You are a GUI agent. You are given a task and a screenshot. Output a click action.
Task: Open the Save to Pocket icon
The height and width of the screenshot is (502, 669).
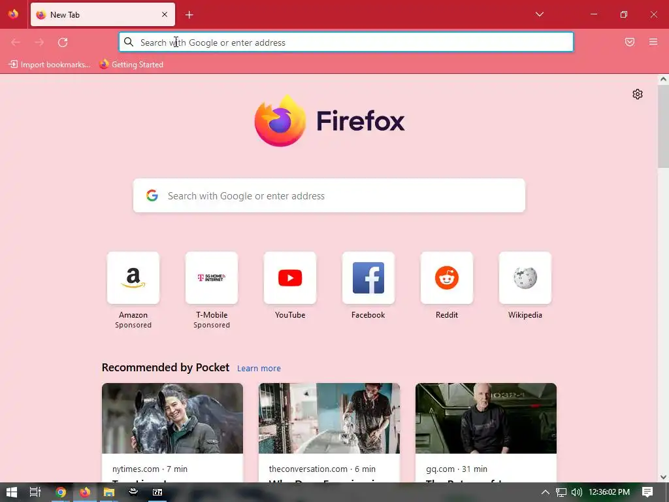pos(630,42)
